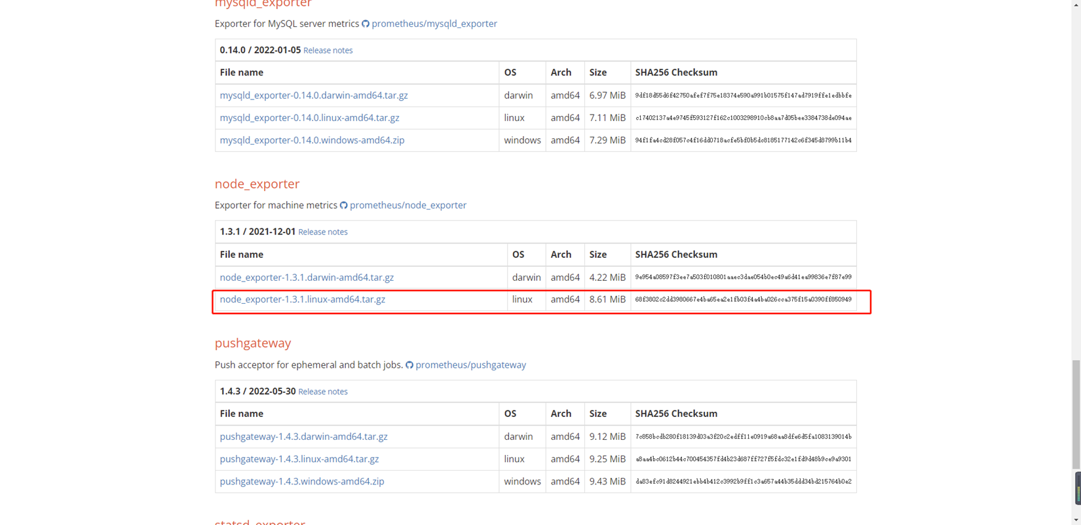
Task: Click the 1.3.1 / 2021-12-01 version text
Action: click(257, 232)
